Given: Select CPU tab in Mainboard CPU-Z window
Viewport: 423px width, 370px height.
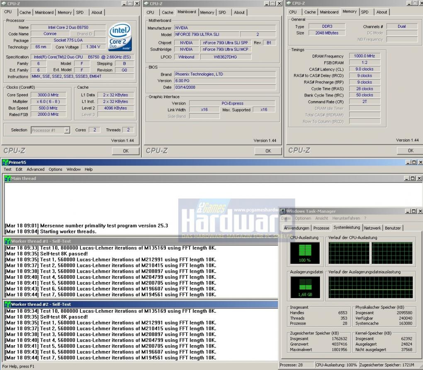Looking at the screenshot, I should (x=150, y=12).
